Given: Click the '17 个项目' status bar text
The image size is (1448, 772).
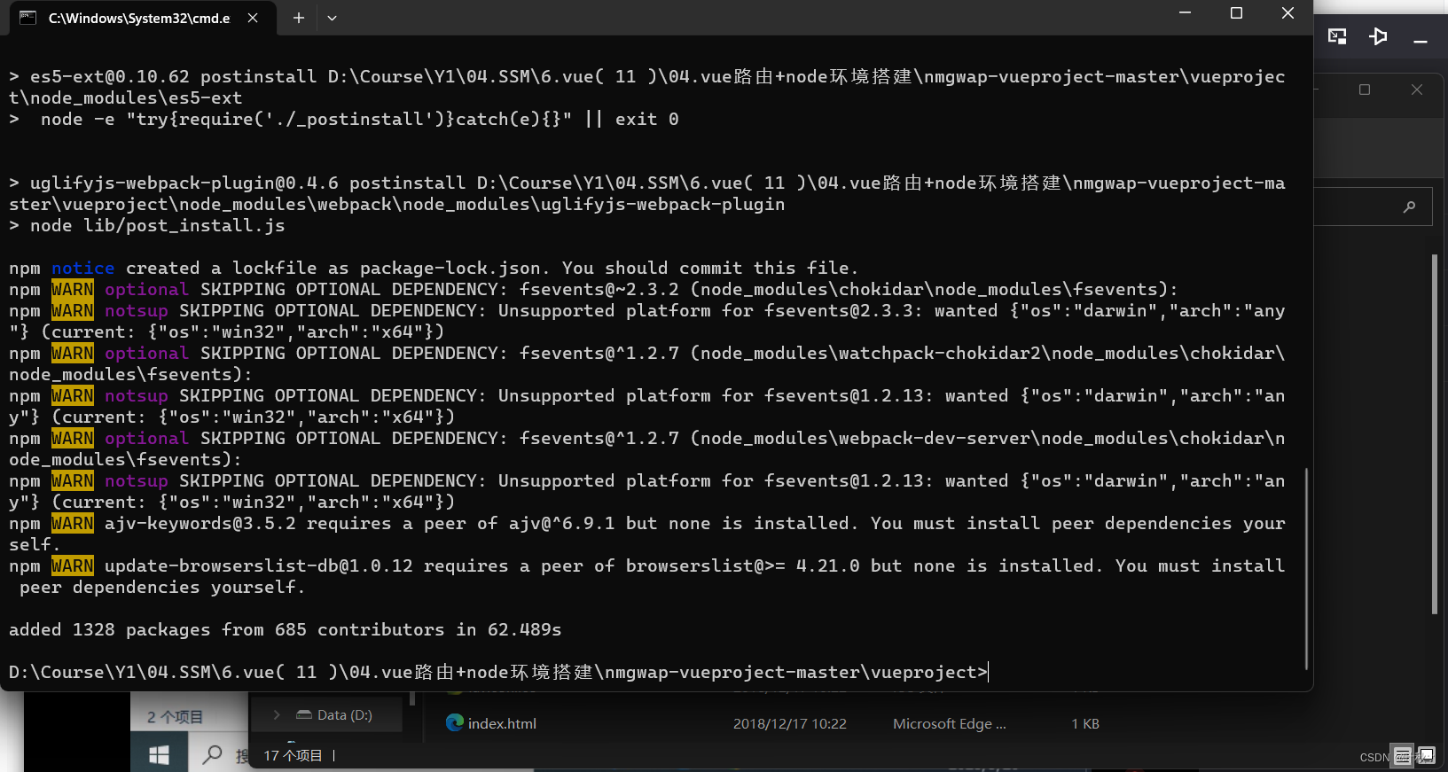Looking at the screenshot, I should pos(293,755).
